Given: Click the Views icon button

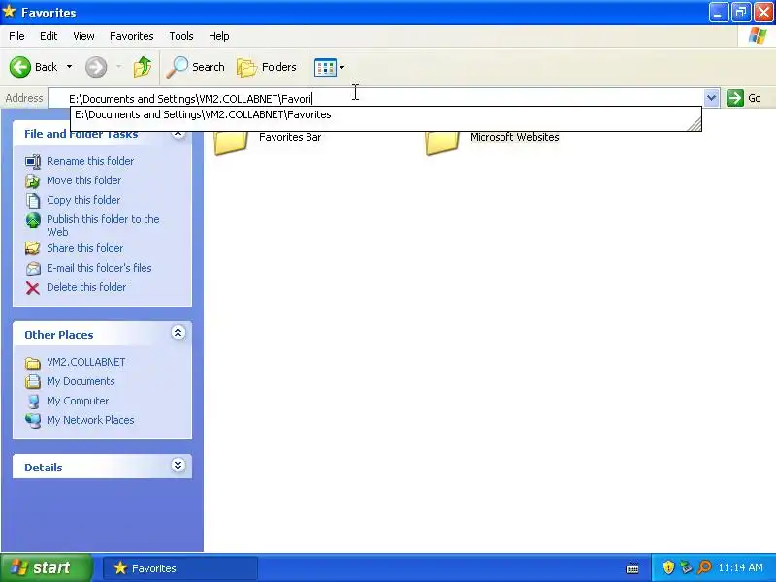Looking at the screenshot, I should [x=325, y=67].
